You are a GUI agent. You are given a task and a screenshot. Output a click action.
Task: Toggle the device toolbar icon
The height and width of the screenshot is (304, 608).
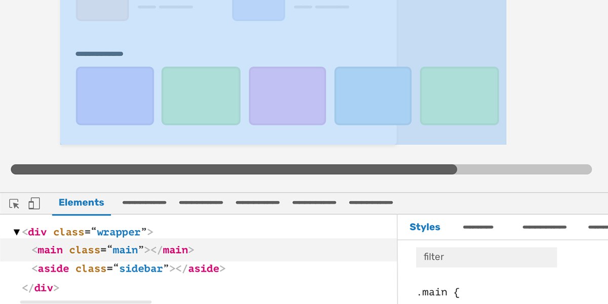pyautogui.click(x=34, y=204)
